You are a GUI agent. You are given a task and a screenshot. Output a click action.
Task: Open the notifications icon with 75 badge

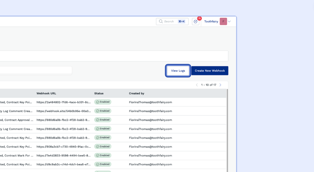[195, 22]
